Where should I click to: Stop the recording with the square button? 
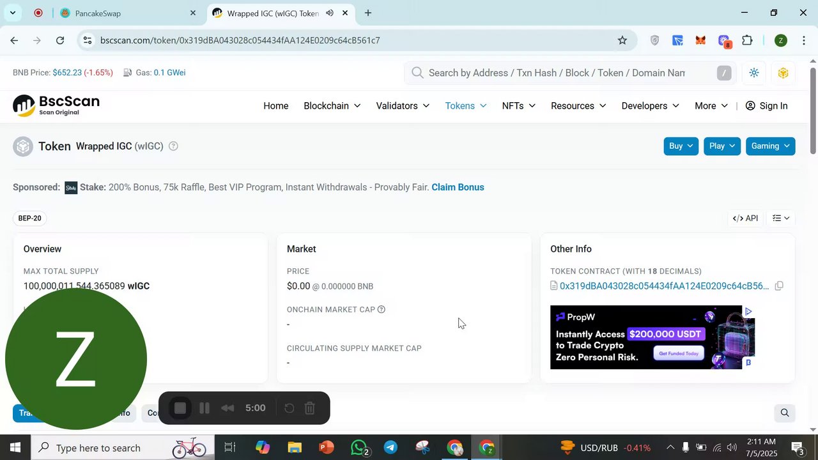pos(180,408)
